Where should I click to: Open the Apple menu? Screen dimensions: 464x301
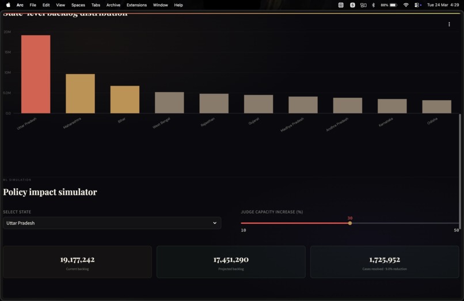[x=8, y=5]
